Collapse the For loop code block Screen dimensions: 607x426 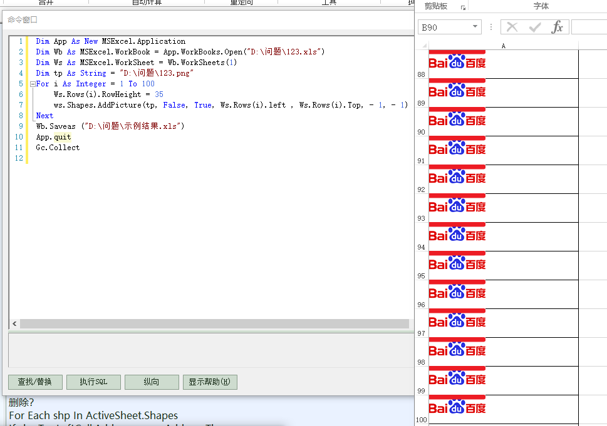click(x=31, y=84)
